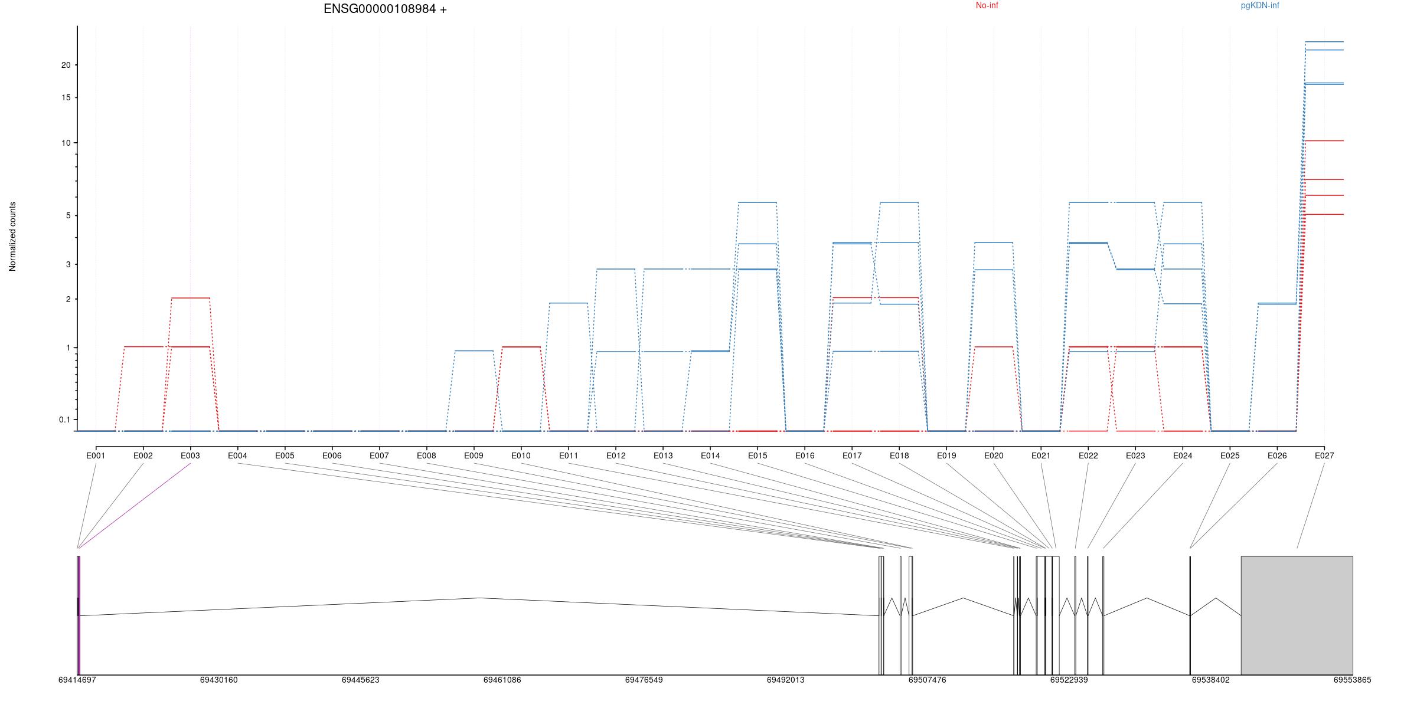Screen dimensions: 1417x708
Task: Click exon label E025
Action: pyautogui.click(x=1230, y=455)
